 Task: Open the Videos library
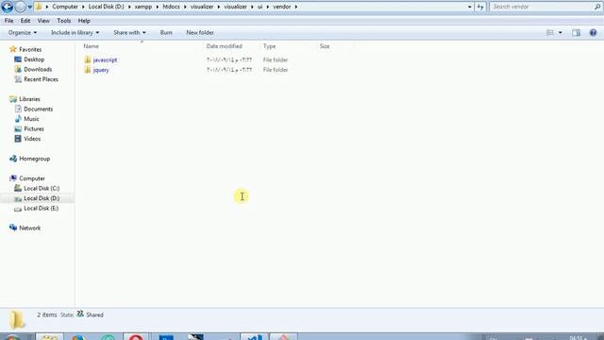[x=32, y=139]
